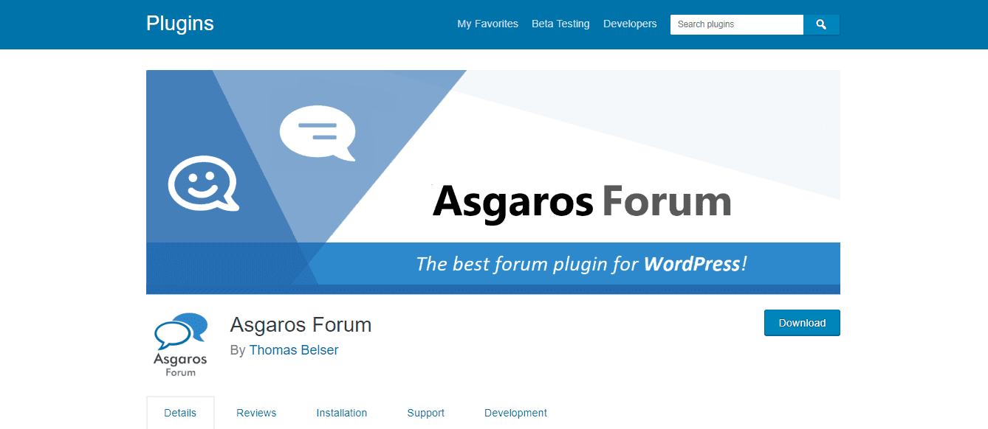
Task: Go to the Developers header link
Action: [x=630, y=24]
